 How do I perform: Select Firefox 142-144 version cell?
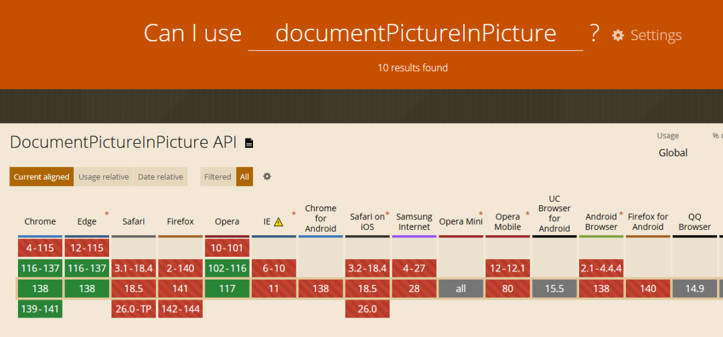181,309
